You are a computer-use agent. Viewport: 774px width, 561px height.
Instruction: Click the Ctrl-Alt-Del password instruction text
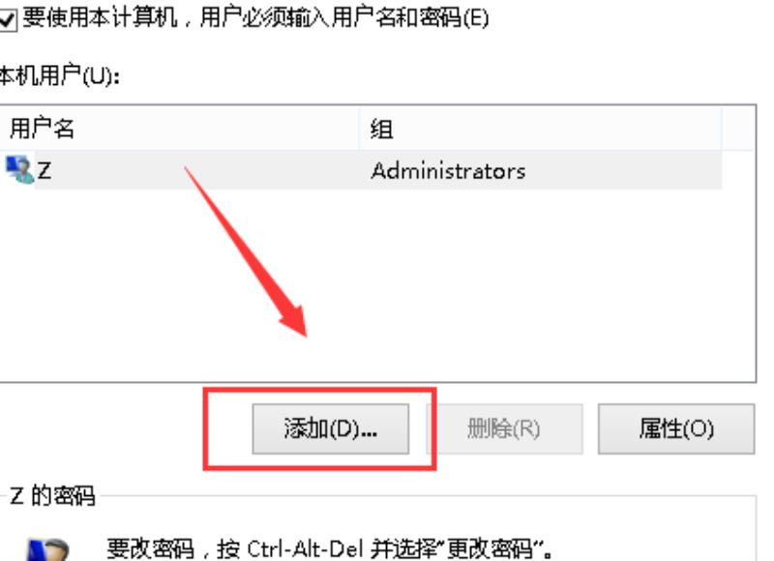[x=329, y=548]
